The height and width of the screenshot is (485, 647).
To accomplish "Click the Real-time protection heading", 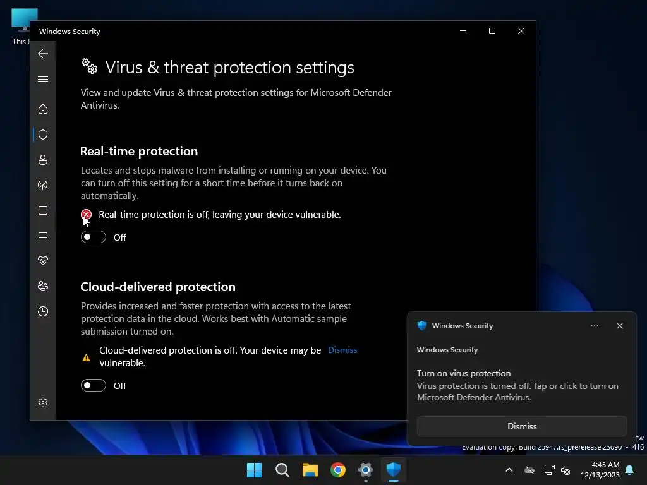I will click(139, 151).
